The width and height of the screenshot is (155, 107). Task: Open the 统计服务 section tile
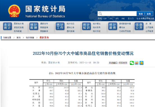click(x=113, y=26)
